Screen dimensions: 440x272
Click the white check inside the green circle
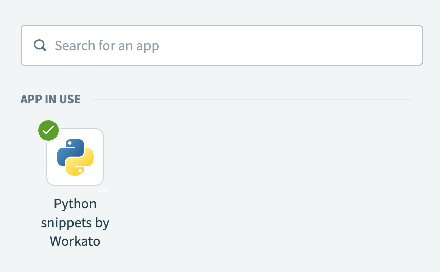(48, 130)
